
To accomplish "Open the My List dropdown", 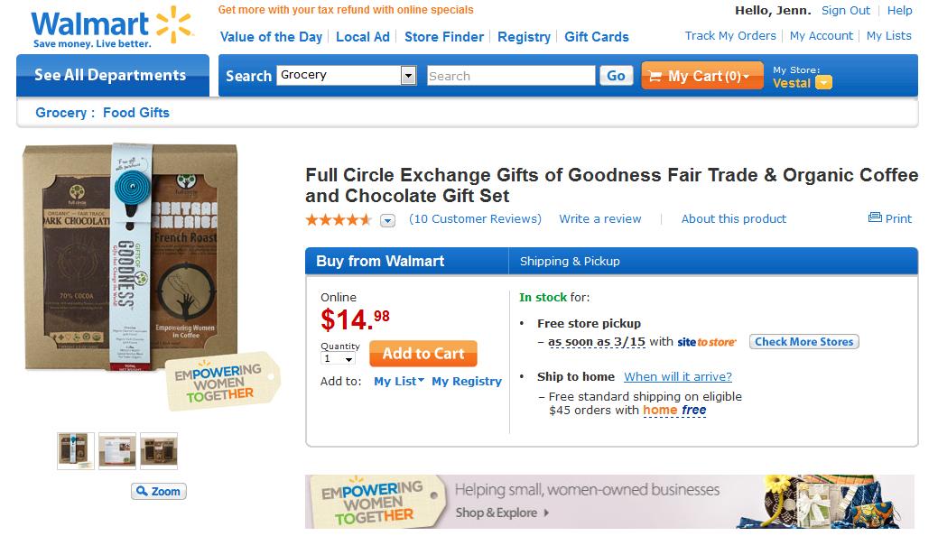I will pos(399,382).
